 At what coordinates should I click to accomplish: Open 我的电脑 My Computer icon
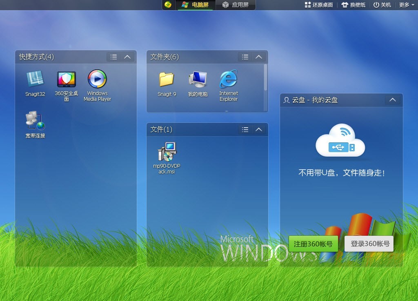pos(198,79)
